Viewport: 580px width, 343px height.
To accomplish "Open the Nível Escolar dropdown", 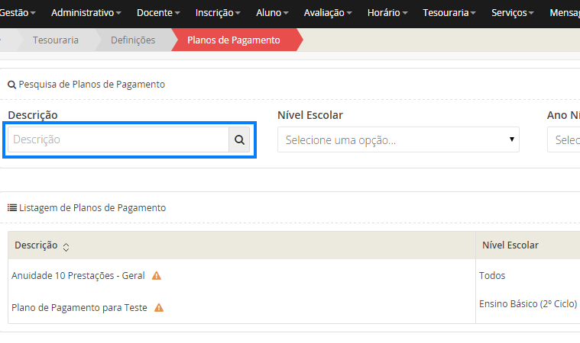I will pyautogui.click(x=398, y=140).
